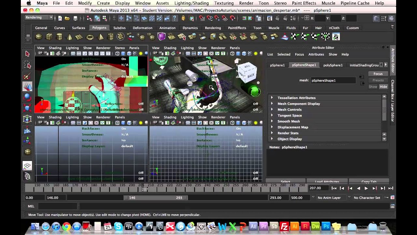Create a polygon cube from shelf
This screenshot has height=235, width=417.
pyautogui.click(x=49, y=37)
